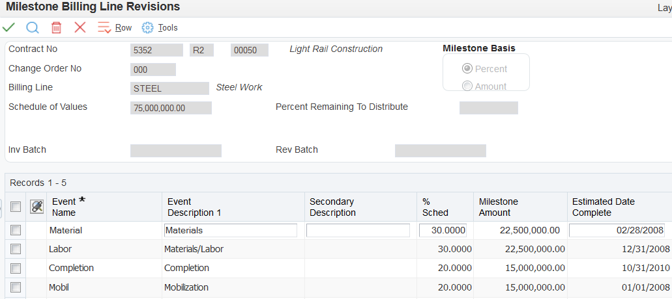The height and width of the screenshot is (299, 672).
Task: Click the Estimated Date Complete field 02/28/2008
Action: tap(617, 230)
